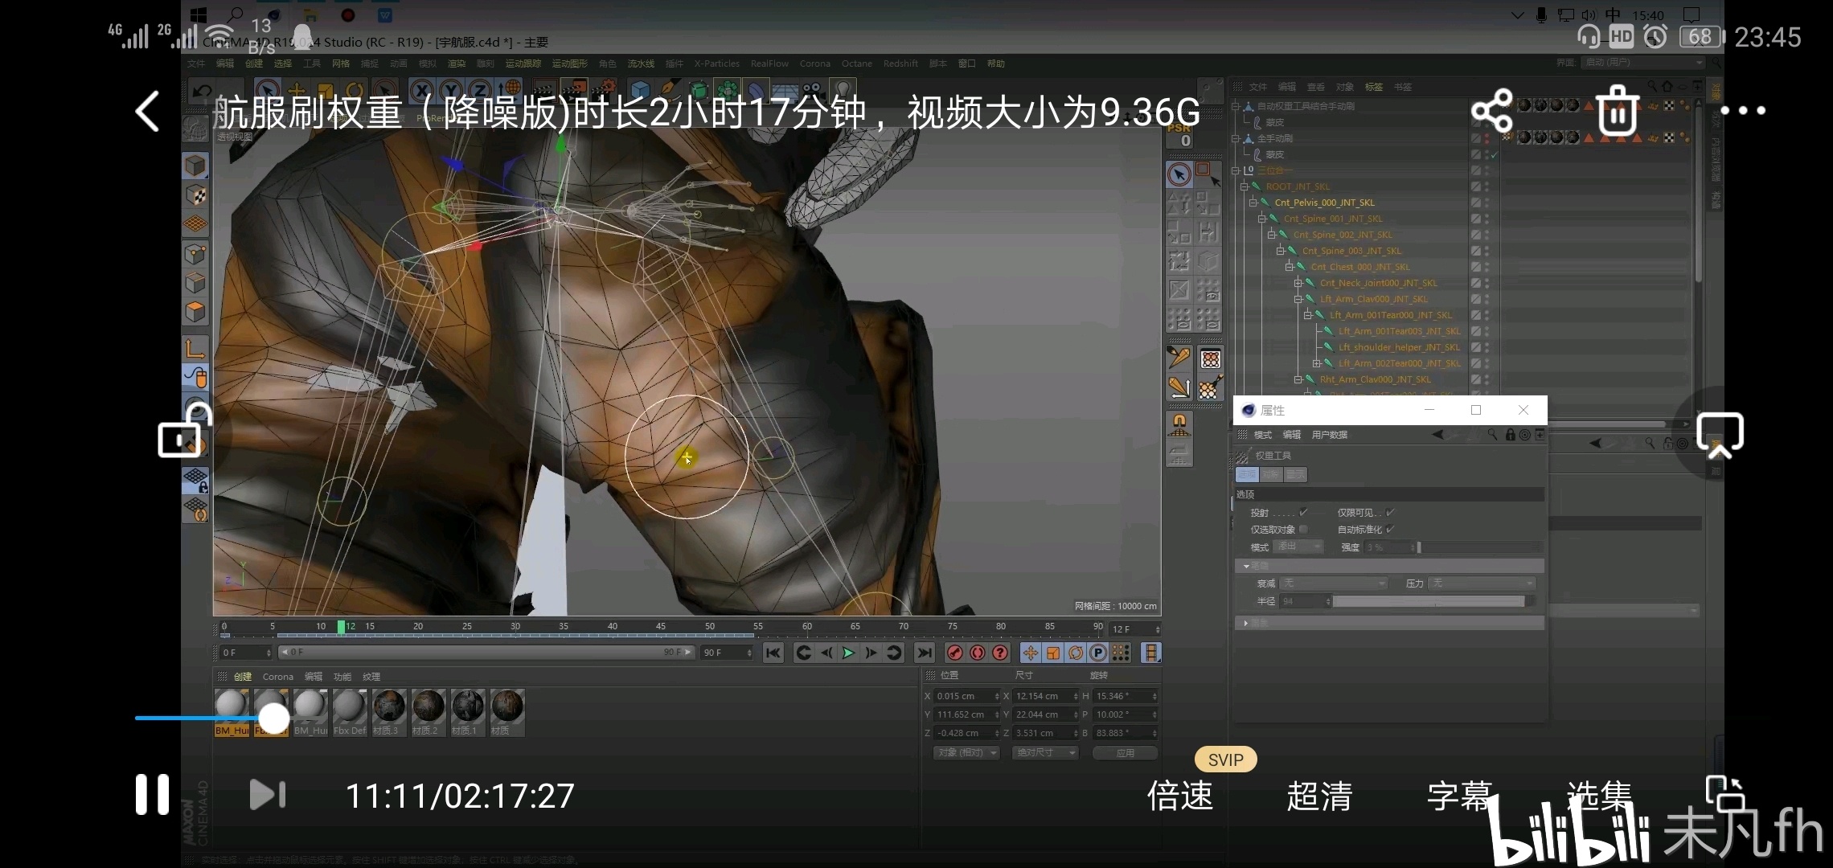Viewport: 1833px width, 868px height.
Task: Select the Texture mode checkered cube
Action: pyautogui.click(x=195, y=194)
